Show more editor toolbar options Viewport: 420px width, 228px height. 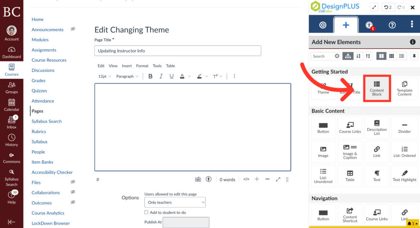[x=234, y=76]
